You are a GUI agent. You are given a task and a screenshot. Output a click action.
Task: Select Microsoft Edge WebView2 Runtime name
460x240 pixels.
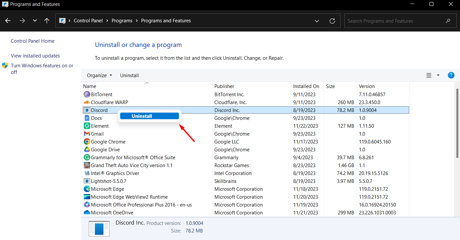point(129,197)
